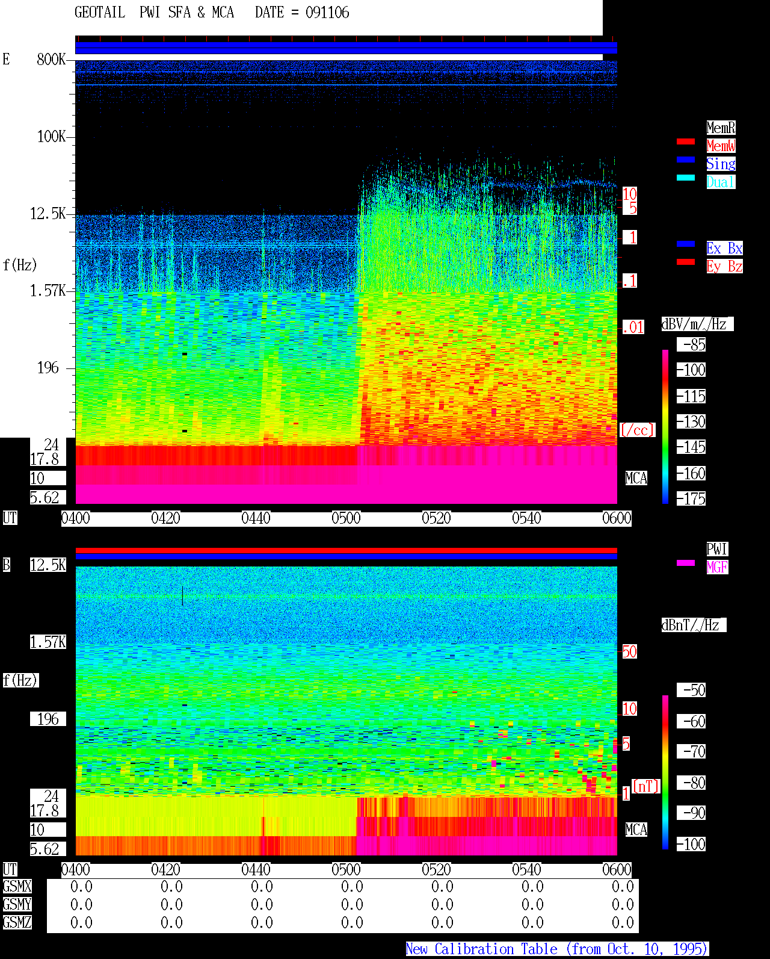Click the blue Ex Bx color swatch
The height and width of the screenshot is (959, 770).
[x=686, y=244]
